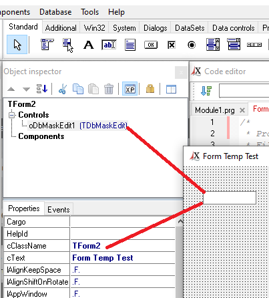Pick the main menu component icon
The height and width of the screenshot is (298, 269).
pos(47,44)
